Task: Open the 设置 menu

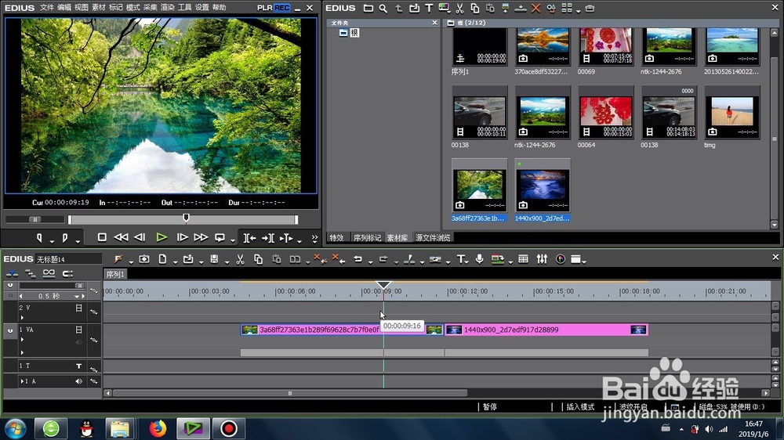Action: [x=202, y=8]
